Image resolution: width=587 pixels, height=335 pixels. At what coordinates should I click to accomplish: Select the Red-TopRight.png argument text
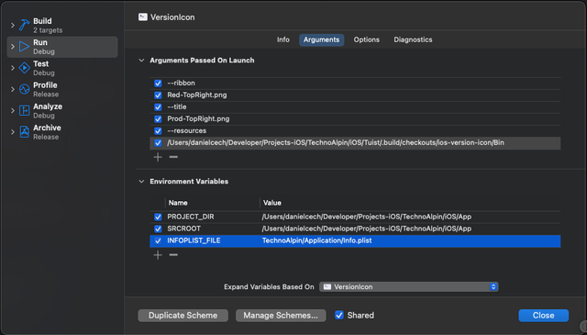pyautogui.click(x=197, y=95)
